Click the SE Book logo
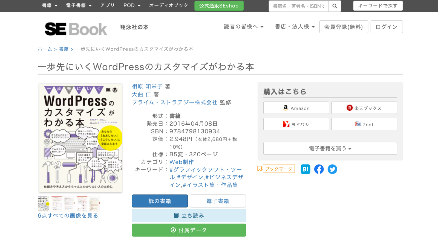Image resolution: width=438 pixels, height=246 pixels. [76, 29]
